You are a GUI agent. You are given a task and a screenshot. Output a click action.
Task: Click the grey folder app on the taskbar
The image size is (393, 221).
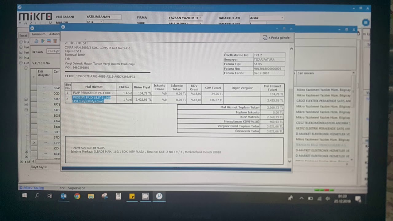coord(146,196)
